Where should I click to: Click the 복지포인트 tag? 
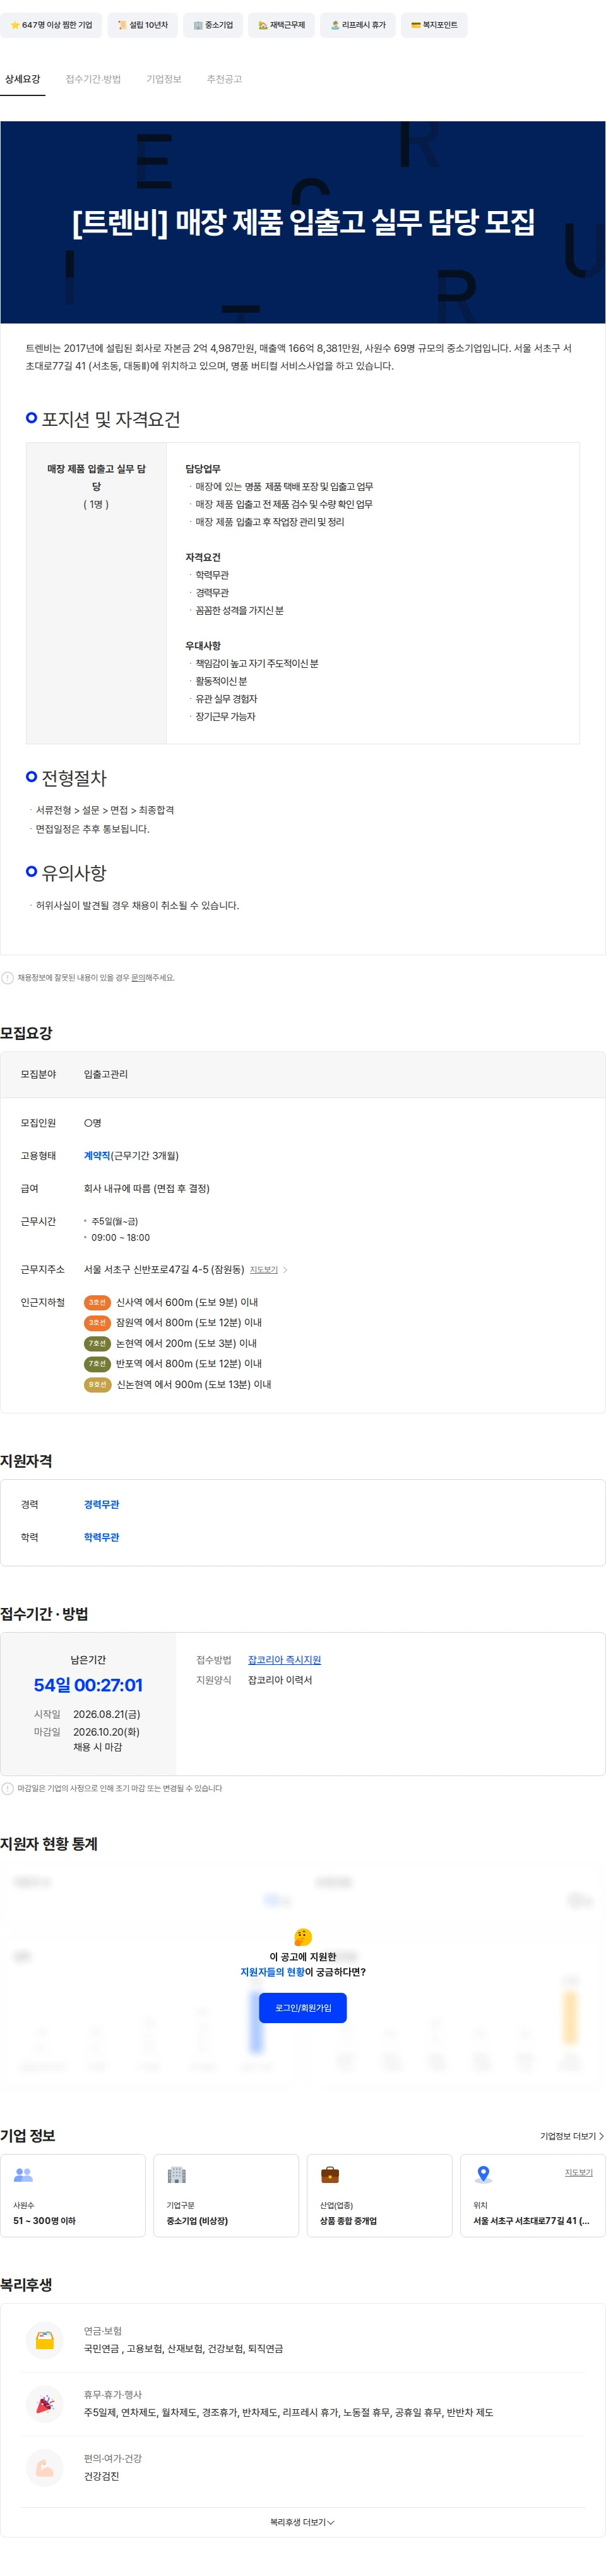(x=434, y=25)
